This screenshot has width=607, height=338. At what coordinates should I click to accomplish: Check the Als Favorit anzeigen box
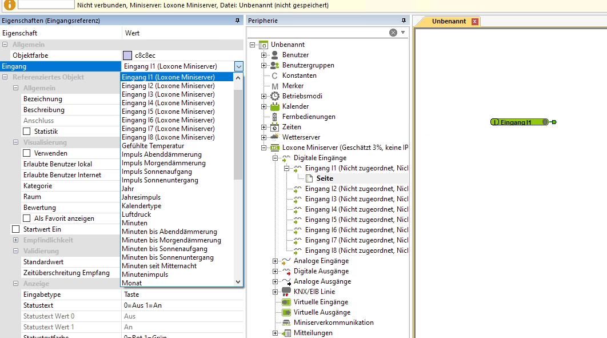click(27, 218)
